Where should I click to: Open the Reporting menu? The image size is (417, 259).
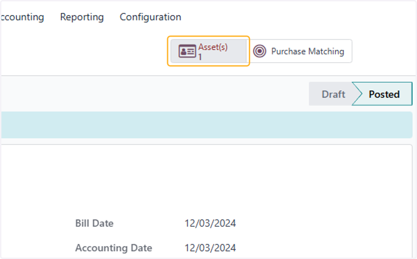point(82,17)
